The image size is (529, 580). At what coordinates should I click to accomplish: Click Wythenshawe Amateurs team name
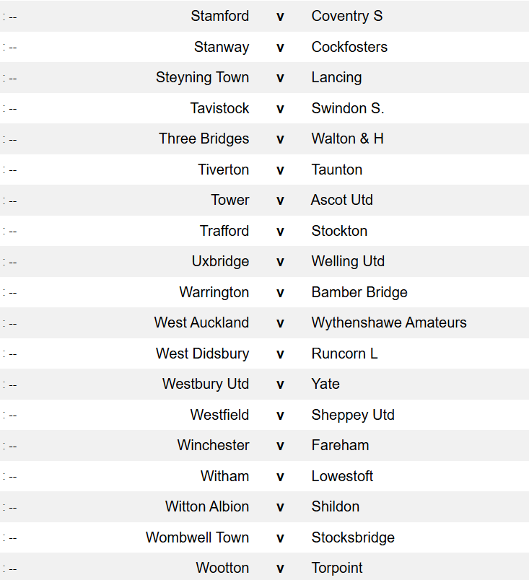pyautogui.click(x=389, y=323)
